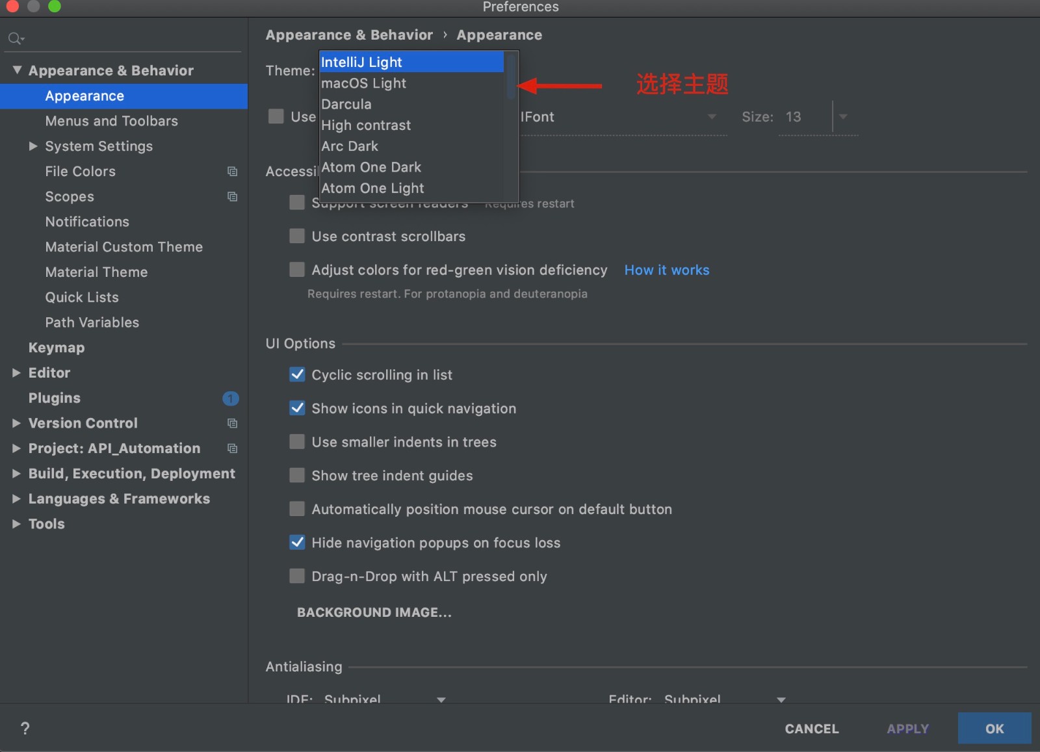Pick the Atom One Light theme
Image resolution: width=1040 pixels, height=752 pixels.
coord(411,188)
